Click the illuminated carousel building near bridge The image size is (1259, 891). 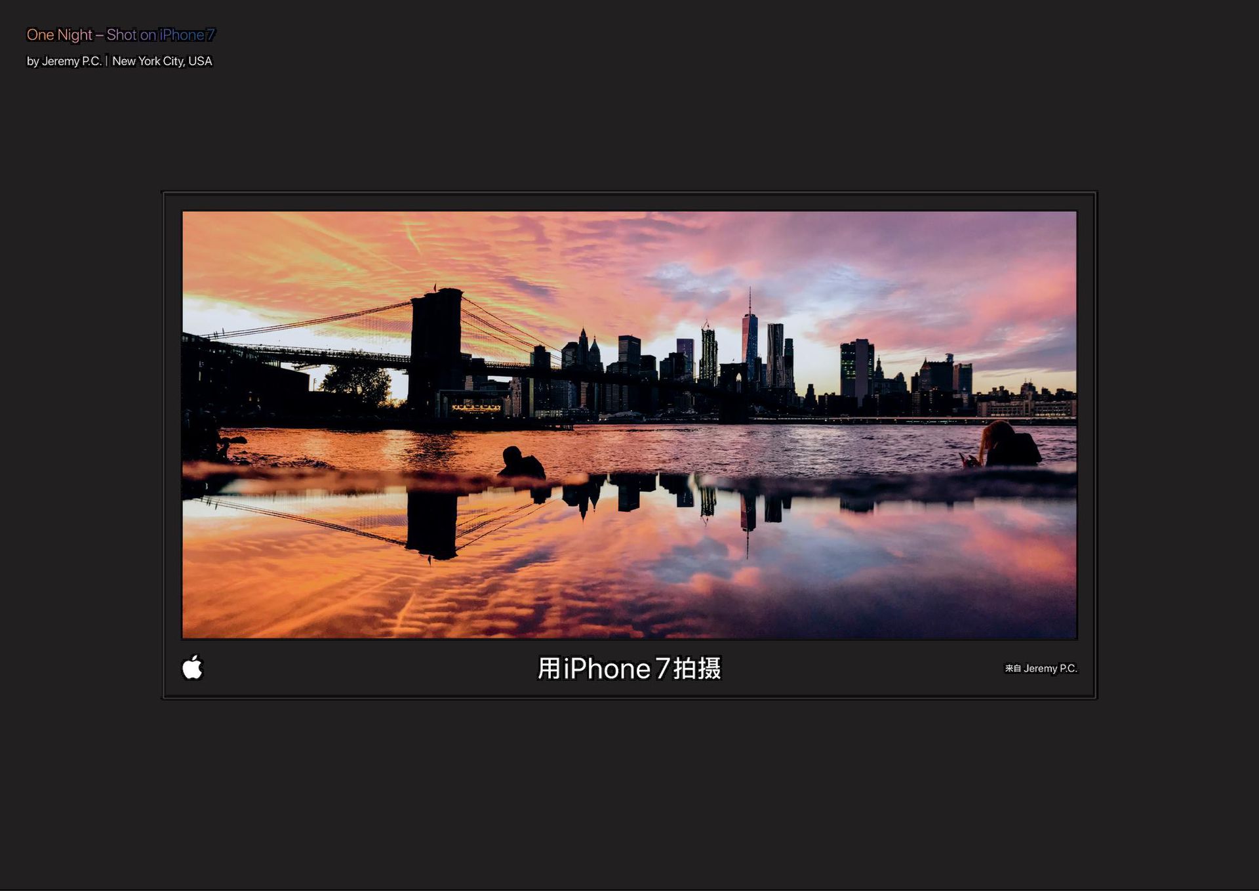click(x=475, y=407)
